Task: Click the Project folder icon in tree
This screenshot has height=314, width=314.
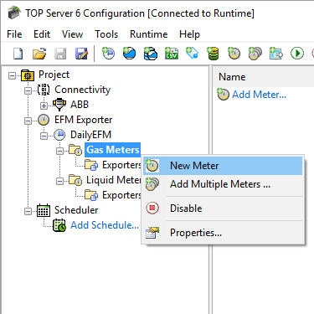Action: [28, 75]
